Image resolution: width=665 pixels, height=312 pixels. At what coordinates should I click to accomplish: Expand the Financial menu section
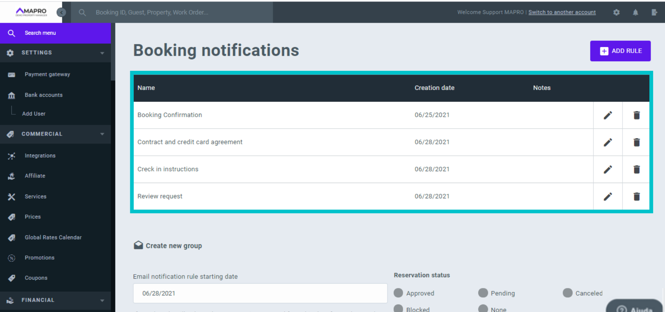click(x=102, y=301)
